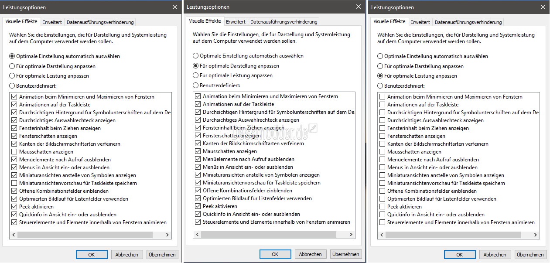Select Visuelle Effekte tab in right window
Image resolution: width=550 pixels, height=263 pixels.
[x=389, y=21]
